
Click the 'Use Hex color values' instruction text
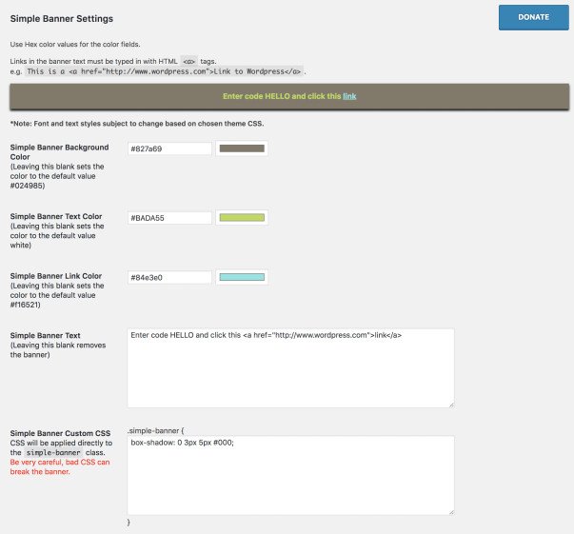click(x=75, y=45)
